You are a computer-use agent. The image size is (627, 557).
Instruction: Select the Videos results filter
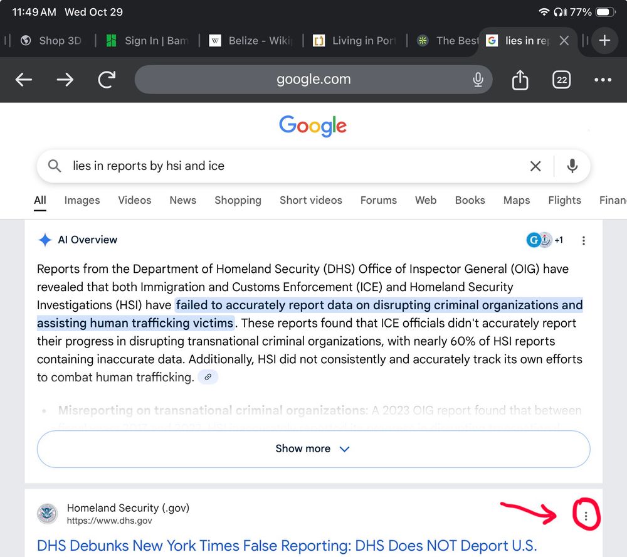click(135, 200)
